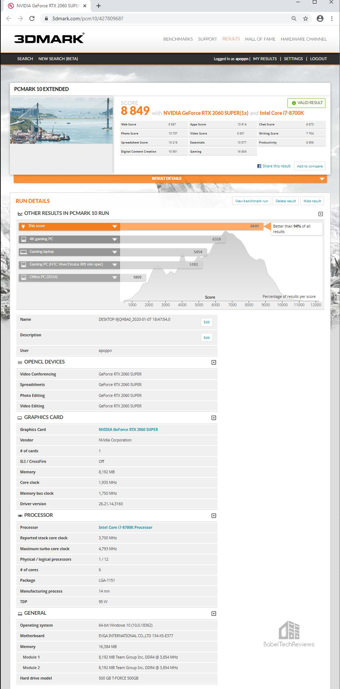340x689 pixels.
Task: Click the zoom magnifier icon in address bar
Action: point(294,18)
